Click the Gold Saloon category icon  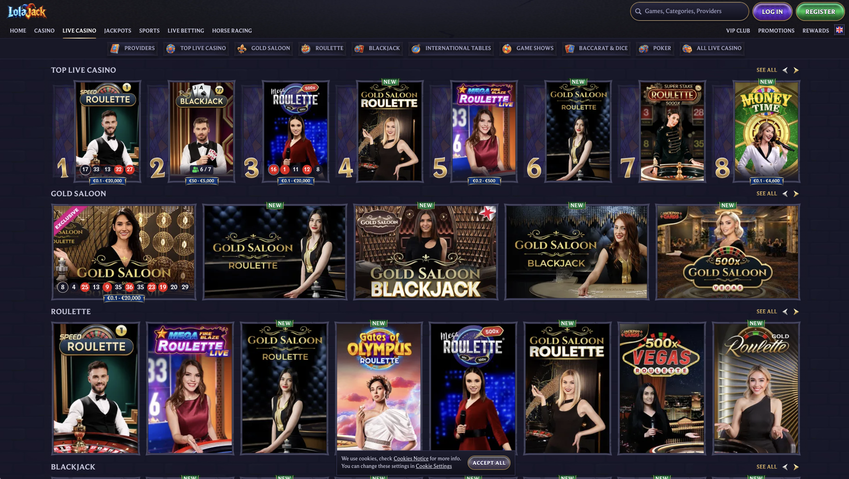coord(242,48)
